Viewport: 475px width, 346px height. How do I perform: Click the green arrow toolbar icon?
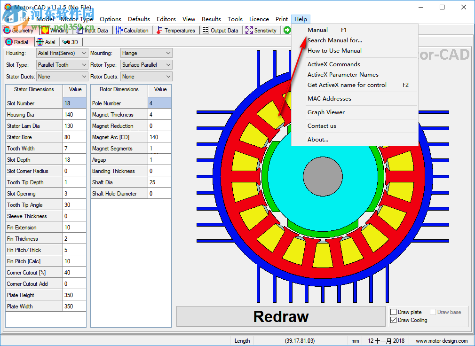coord(287,30)
